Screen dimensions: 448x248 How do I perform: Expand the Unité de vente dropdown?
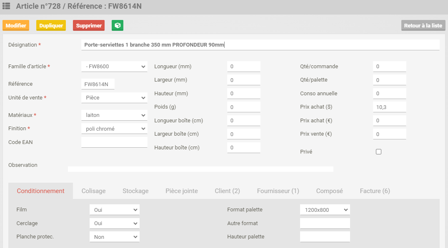click(114, 98)
